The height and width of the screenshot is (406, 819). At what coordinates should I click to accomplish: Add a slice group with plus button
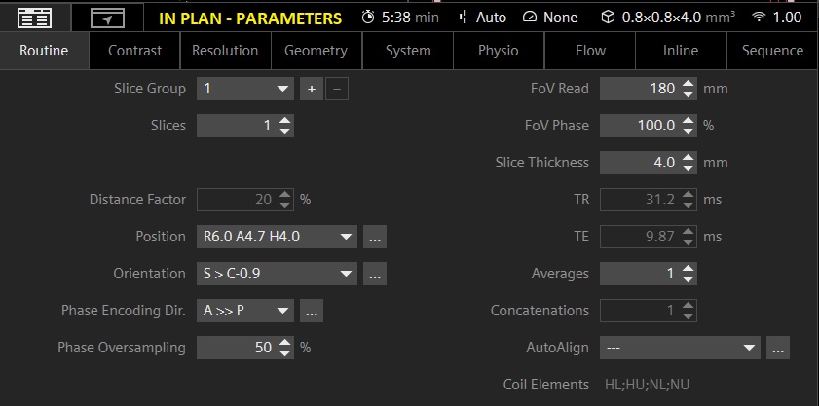pos(312,89)
